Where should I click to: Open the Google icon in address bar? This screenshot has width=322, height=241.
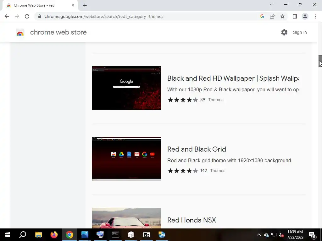262,16
